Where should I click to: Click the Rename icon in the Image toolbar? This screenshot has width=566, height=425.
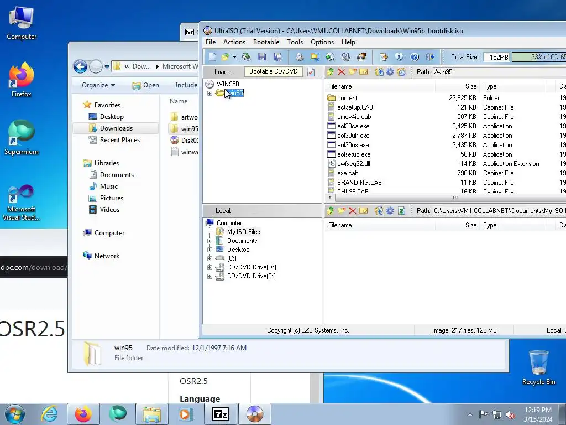pos(364,71)
